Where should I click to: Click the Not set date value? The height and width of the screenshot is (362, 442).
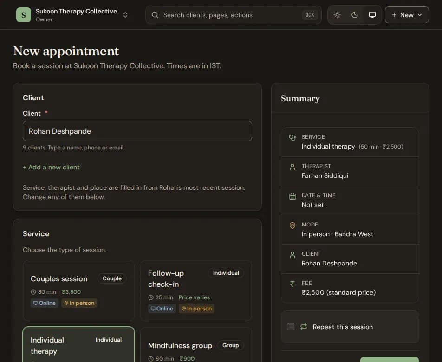click(312, 205)
